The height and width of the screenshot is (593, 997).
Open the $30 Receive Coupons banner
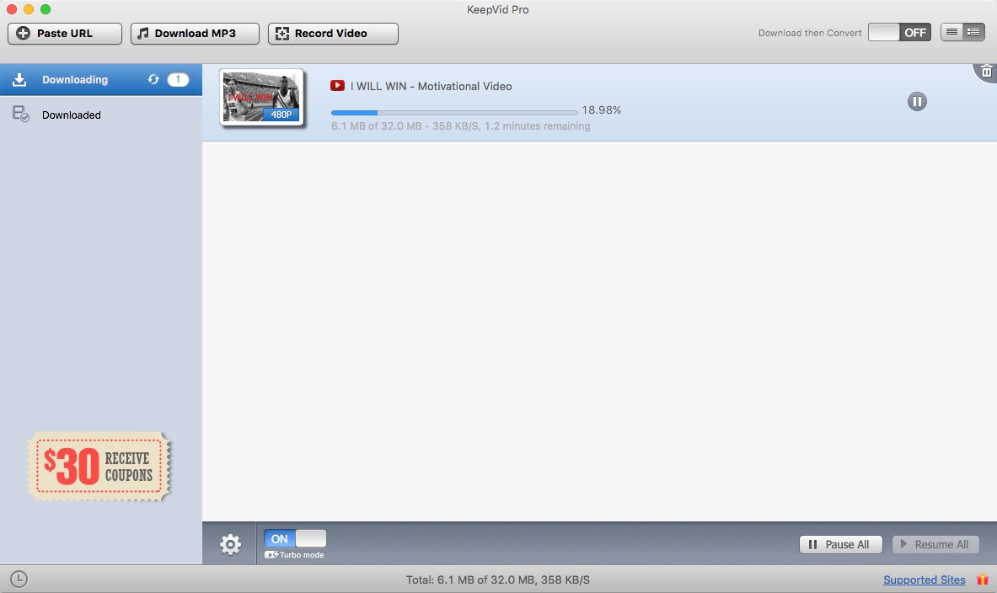pyautogui.click(x=99, y=467)
